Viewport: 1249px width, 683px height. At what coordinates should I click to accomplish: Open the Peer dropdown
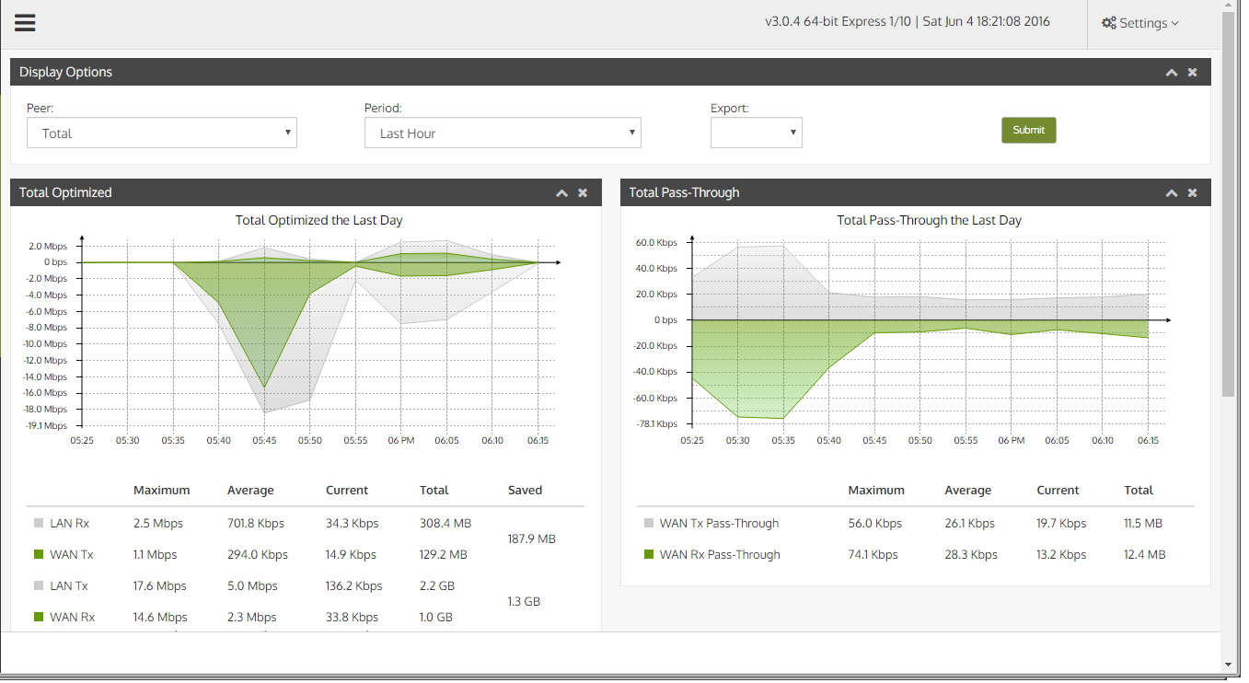(161, 133)
